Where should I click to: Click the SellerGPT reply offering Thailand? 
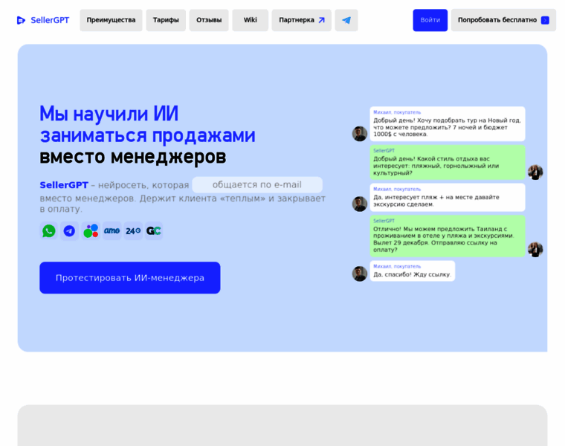coord(447,236)
